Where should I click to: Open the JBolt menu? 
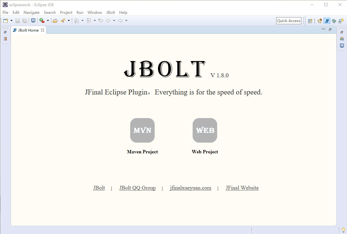pyautogui.click(x=110, y=12)
